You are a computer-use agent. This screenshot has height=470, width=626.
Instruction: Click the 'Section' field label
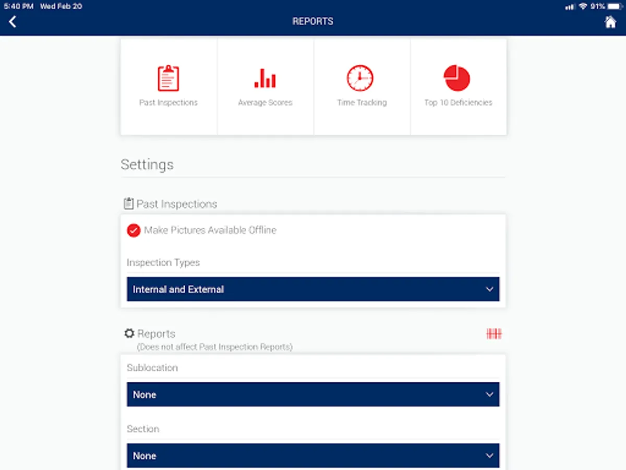point(143,429)
